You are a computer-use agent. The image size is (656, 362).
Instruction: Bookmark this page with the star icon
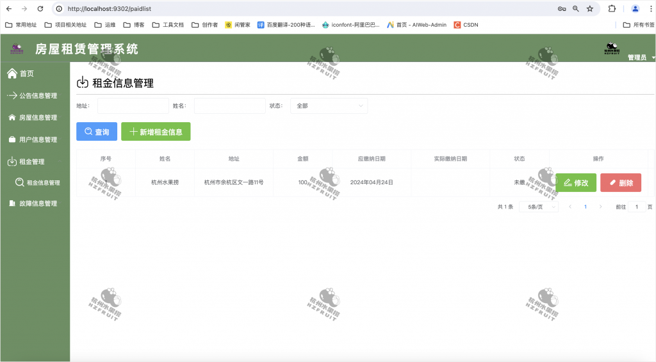tap(590, 9)
